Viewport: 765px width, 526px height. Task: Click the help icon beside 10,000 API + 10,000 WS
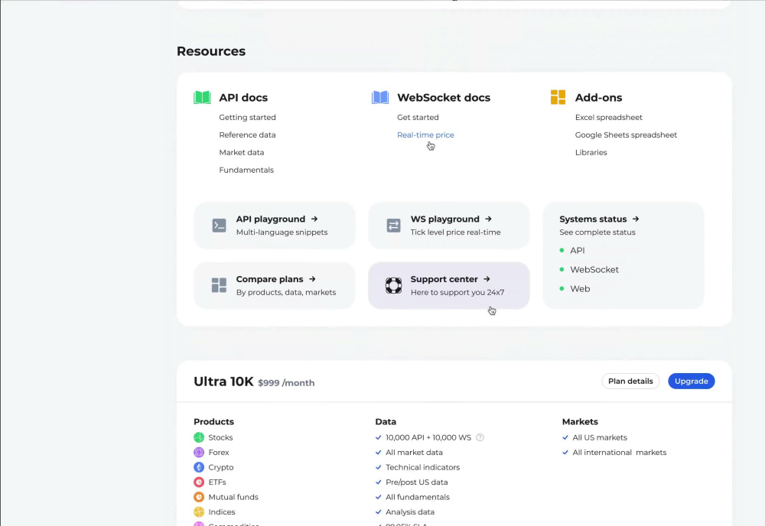pos(480,438)
